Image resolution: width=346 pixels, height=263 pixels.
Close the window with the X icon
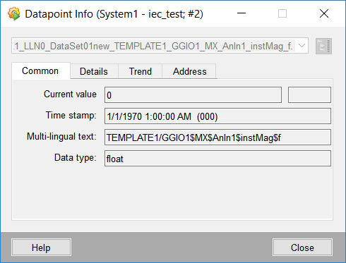tap(324, 13)
